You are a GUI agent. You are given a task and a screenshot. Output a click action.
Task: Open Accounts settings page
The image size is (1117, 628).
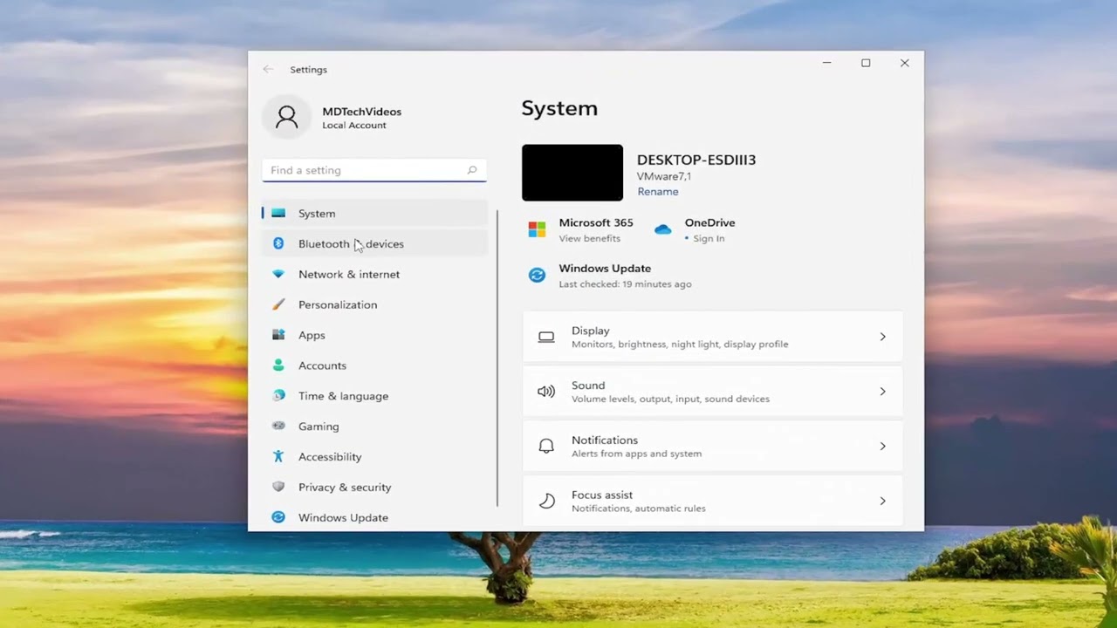[374, 365]
